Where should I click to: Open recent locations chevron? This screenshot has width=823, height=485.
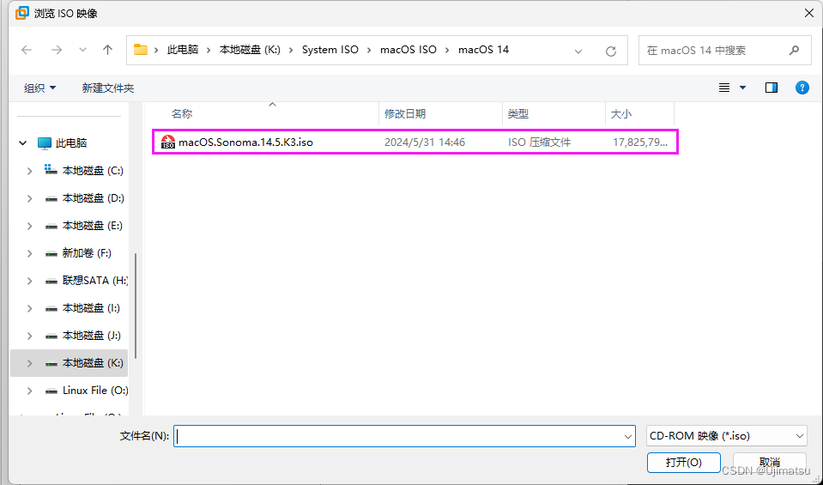(x=82, y=50)
